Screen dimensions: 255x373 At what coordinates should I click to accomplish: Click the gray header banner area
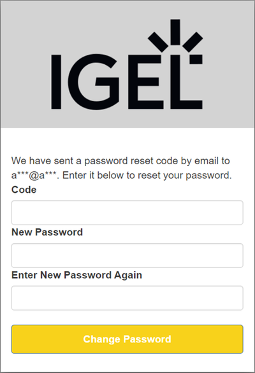pos(127,64)
